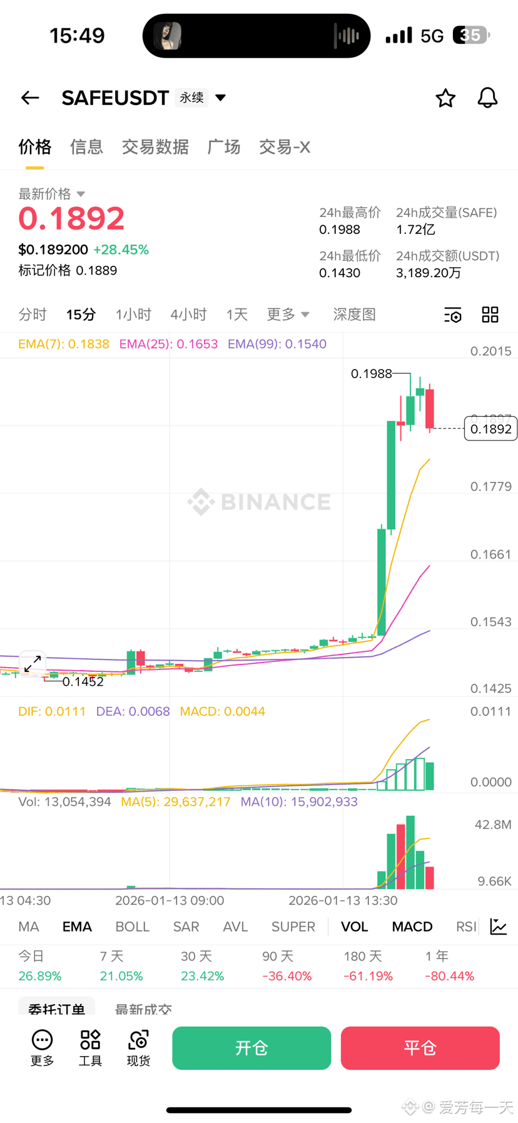
Task: Open the SAFEUSDT pair selector dropdown
Action: point(220,98)
